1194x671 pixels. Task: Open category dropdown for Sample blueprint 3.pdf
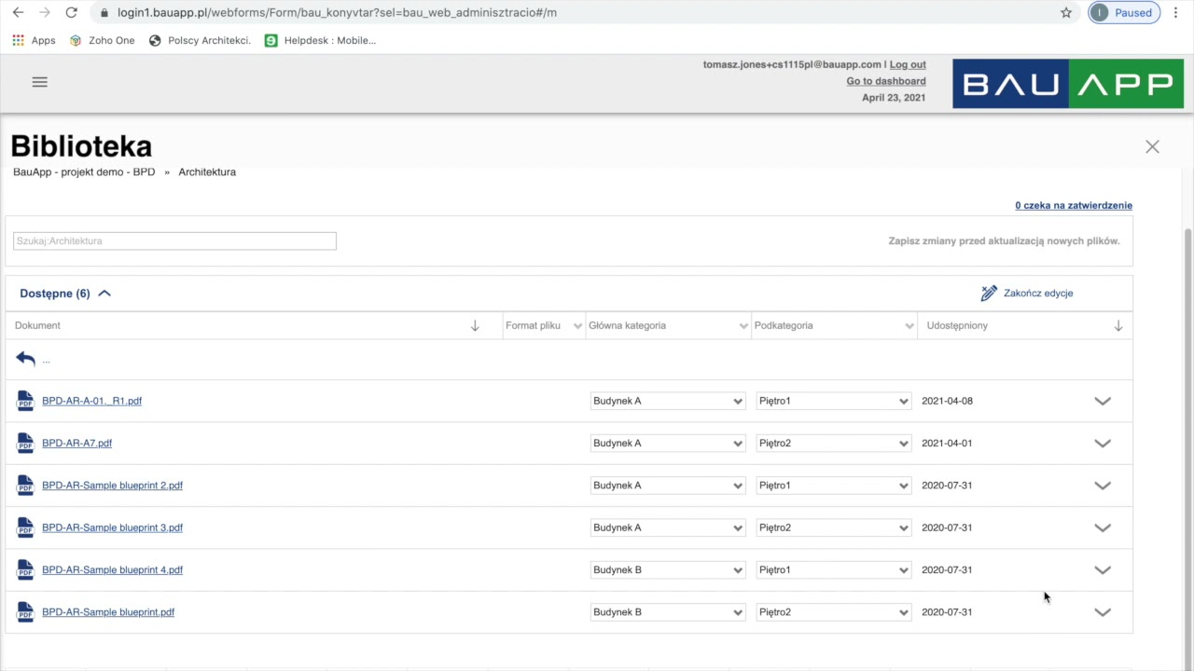point(668,527)
